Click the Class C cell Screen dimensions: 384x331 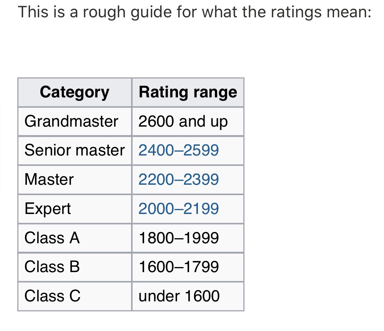point(53,296)
